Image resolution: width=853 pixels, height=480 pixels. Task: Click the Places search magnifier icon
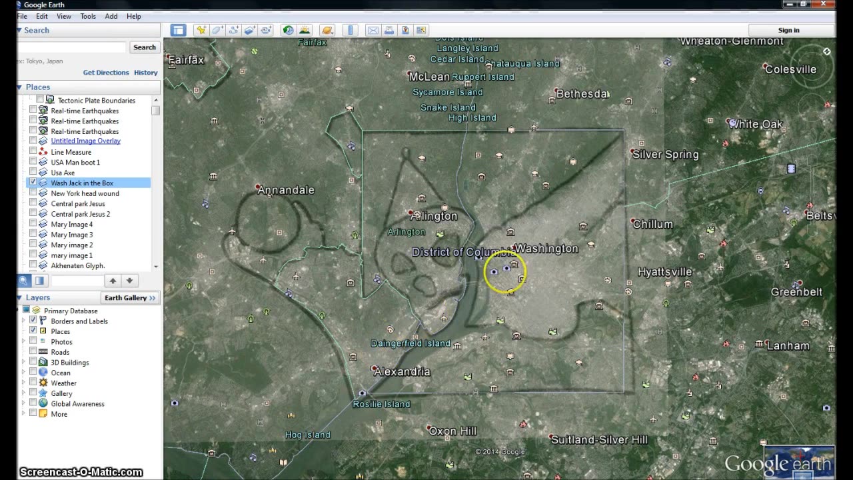pyautogui.click(x=23, y=281)
